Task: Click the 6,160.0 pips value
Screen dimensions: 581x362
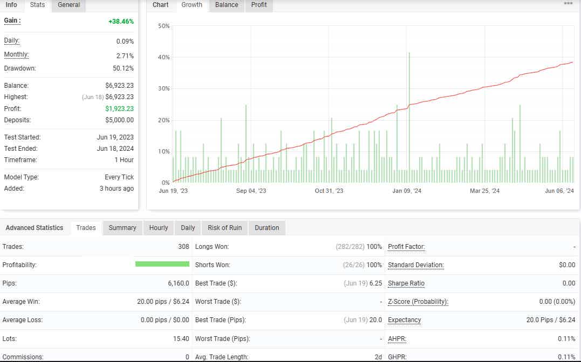Action: (178, 283)
